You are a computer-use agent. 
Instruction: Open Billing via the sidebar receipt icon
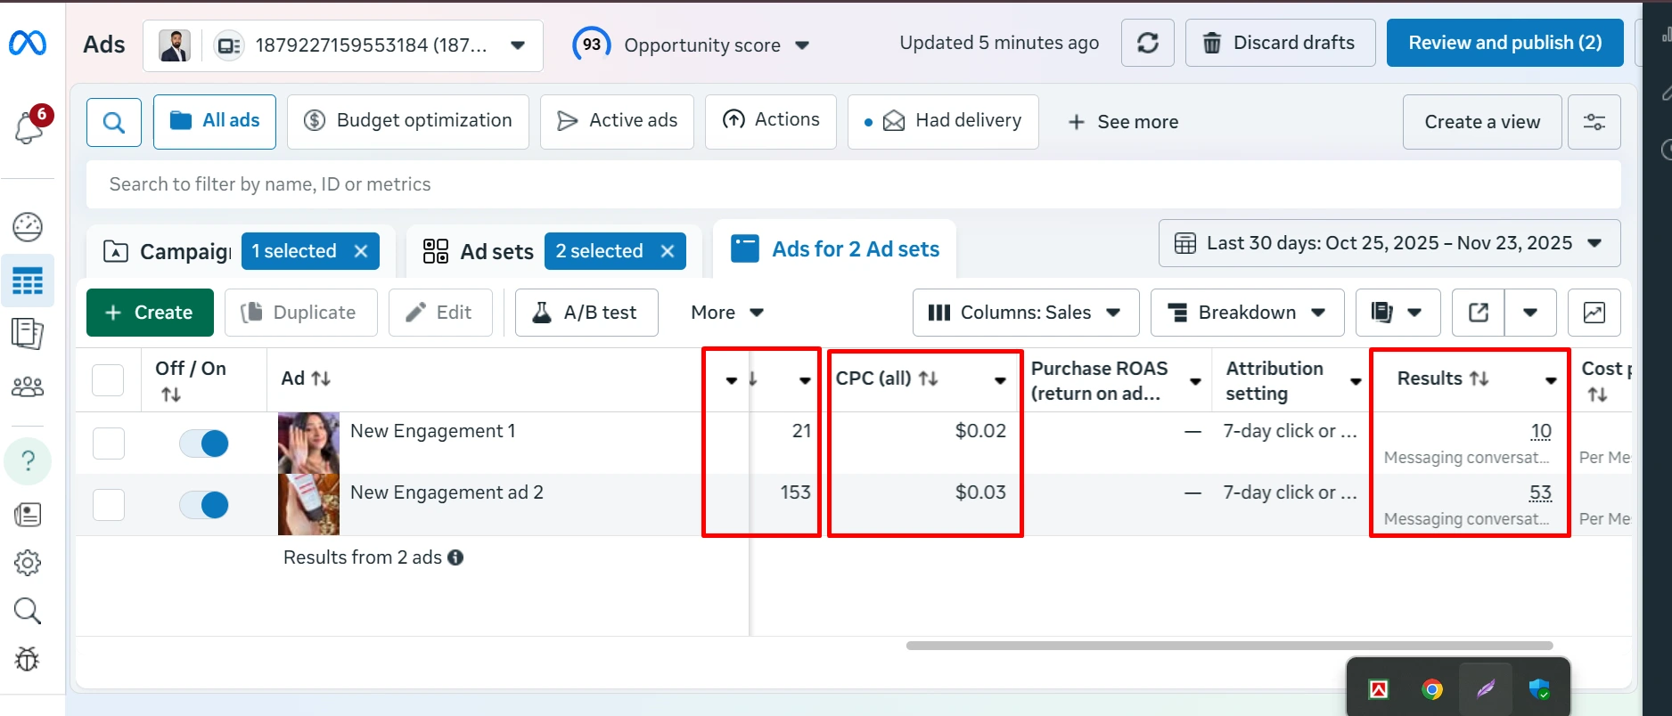click(x=28, y=514)
